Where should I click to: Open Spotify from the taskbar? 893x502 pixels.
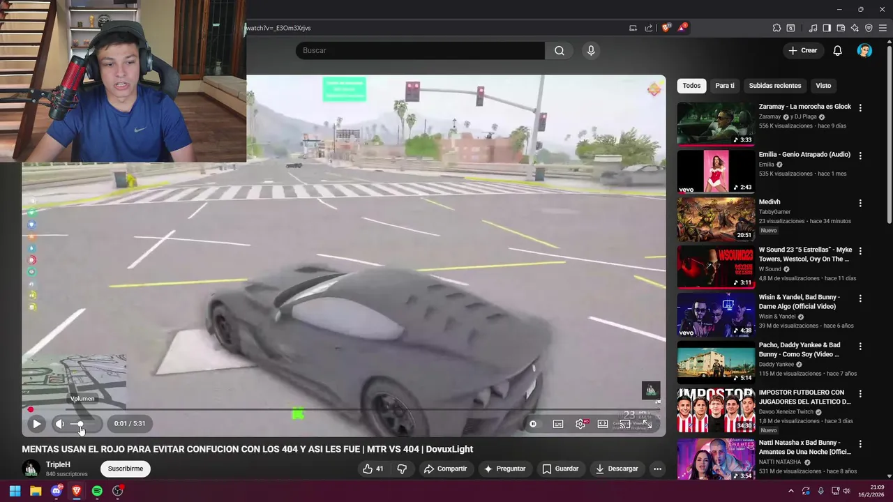(x=97, y=491)
